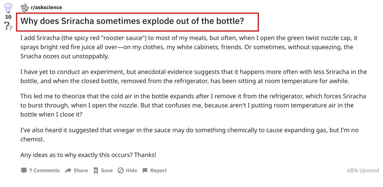Screen dimensions: 383x187
Task: Click the share arrow icon
Action: click(68, 170)
